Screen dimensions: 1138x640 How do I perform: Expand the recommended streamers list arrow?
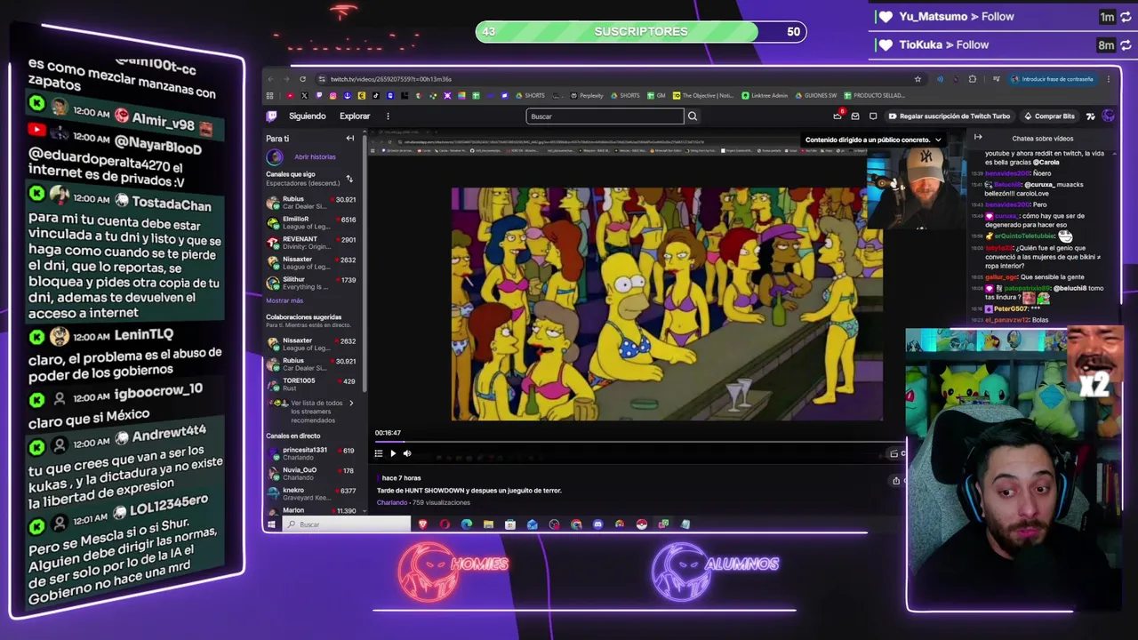pos(351,403)
